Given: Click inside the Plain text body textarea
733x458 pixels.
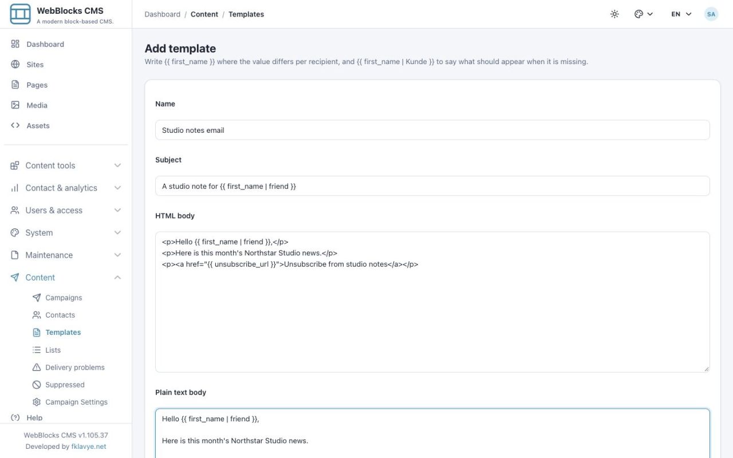Looking at the screenshot, I should click(x=432, y=433).
